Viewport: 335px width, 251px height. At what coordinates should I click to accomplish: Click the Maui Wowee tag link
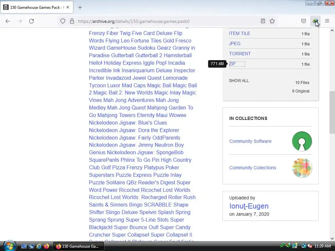click(171, 115)
